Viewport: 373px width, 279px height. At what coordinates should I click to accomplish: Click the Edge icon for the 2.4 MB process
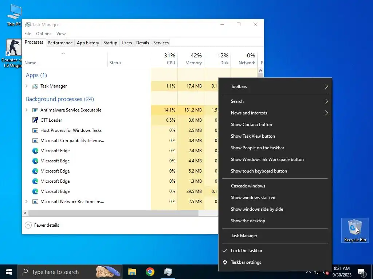pos(35,151)
